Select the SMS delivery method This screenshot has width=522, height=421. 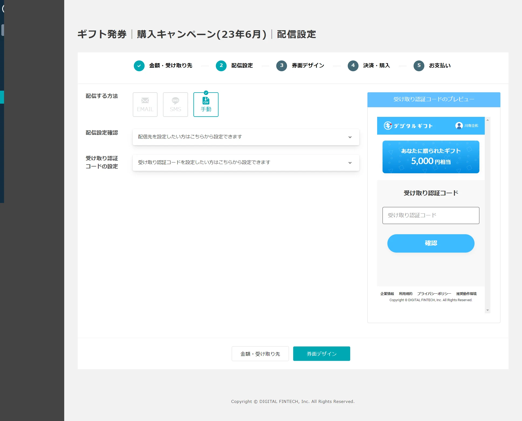pyautogui.click(x=175, y=104)
